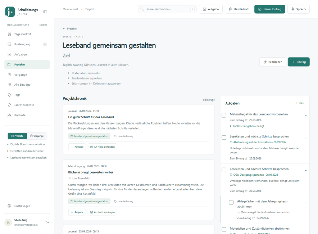
Task: Switch the sidebar list to the Vorgänge tab
Action: 37,136
